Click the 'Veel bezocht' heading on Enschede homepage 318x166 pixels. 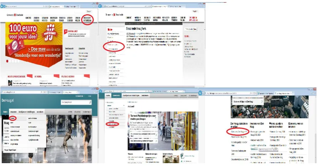pyautogui.click(x=69, y=48)
